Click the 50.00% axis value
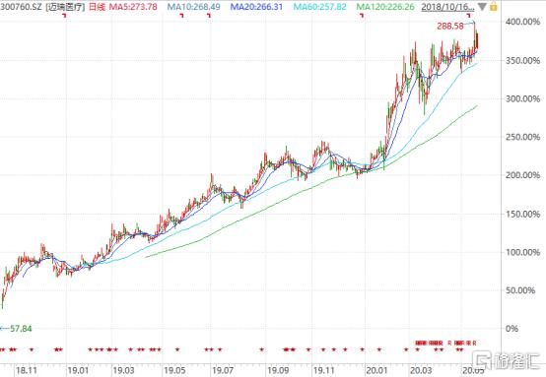Image resolution: width=546 pixels, height=377 pixels. pos(520,290)
